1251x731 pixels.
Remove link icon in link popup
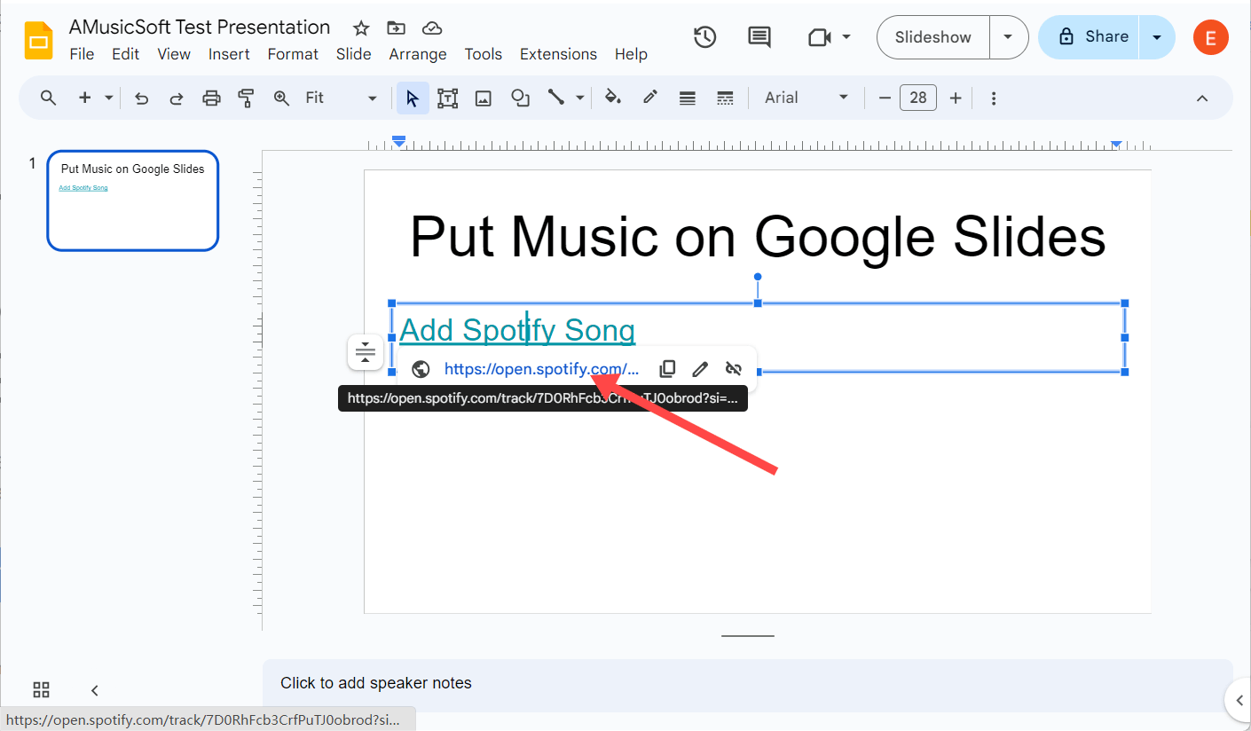click(x=733, y=369)
